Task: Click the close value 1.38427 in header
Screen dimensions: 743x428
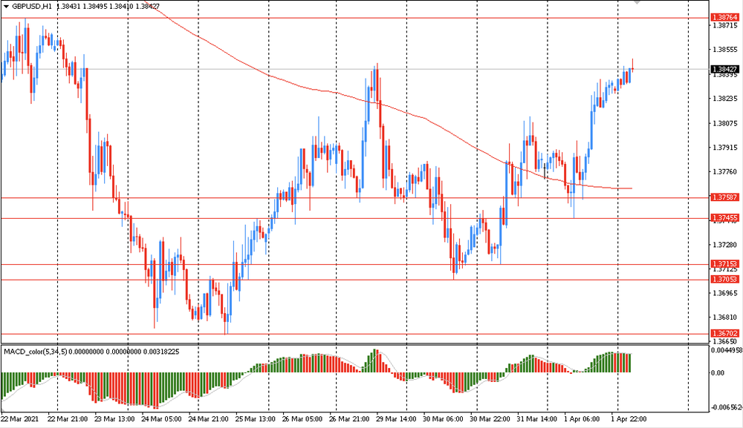Action: click(147, 7)
